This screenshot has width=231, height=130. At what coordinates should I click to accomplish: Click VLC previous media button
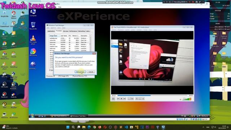coord(118,99)
